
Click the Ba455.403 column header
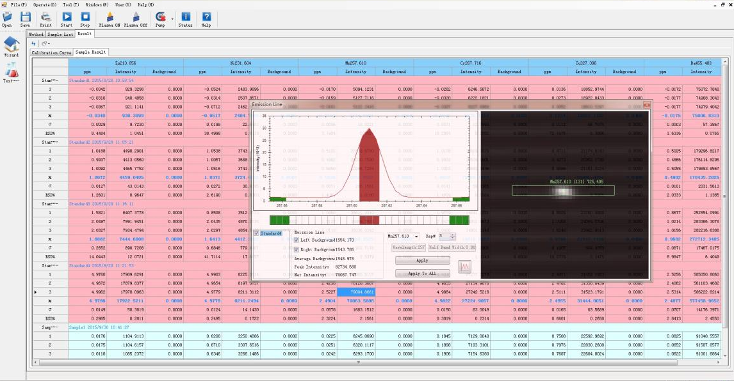tap(683, 63)
